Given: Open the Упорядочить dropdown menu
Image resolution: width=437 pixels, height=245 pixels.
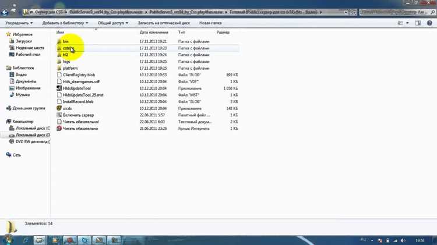Looking at the screenshot, I should (19, 23).
